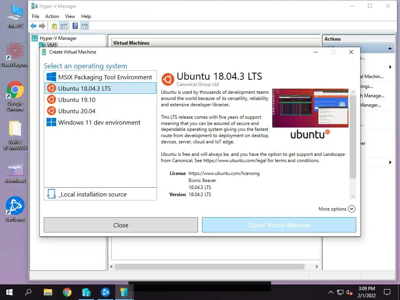The image size is (400, 300).
Task: Click the description pane scroll up arrow
Action: coord(353,92)
